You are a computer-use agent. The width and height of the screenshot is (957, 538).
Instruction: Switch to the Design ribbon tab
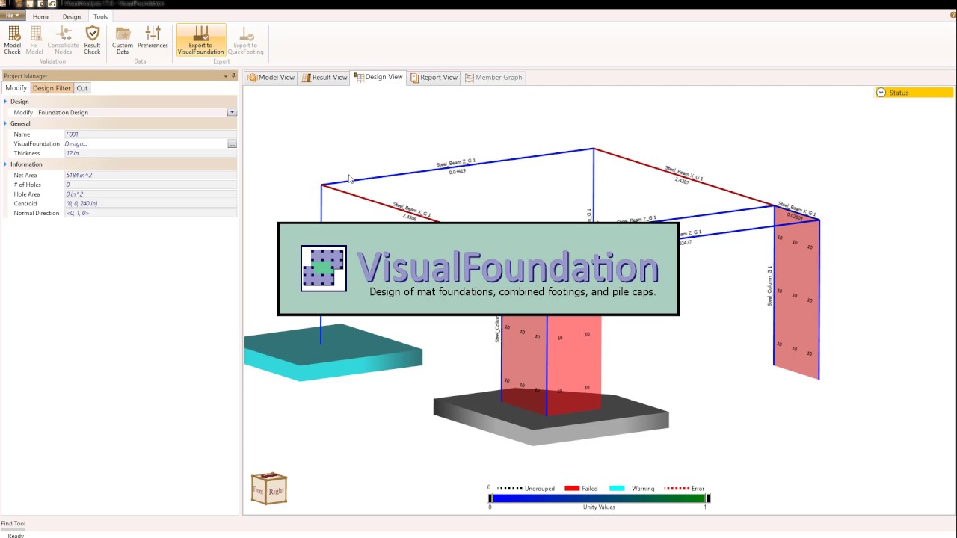click(72, 16)
